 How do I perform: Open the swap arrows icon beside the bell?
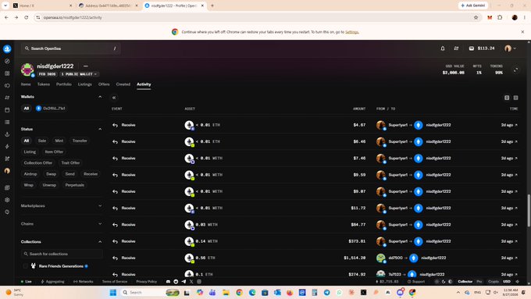click(x=456, y=48)
